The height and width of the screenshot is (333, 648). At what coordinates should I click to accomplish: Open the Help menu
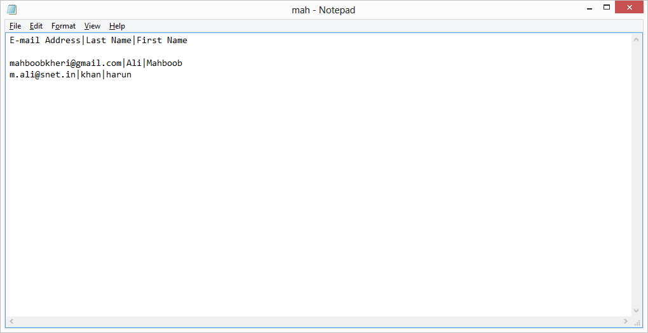pyautogui.click(x=117, y=26)
